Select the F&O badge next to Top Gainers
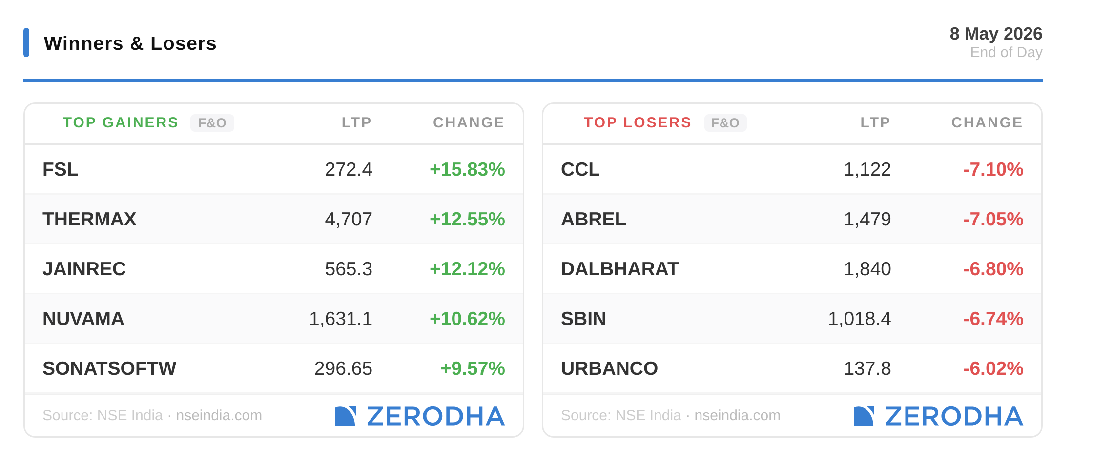This screenshot has width=1113, height=467. [x=212, y=122]
